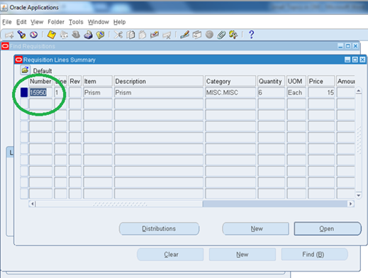This screenshot has width=368, height=278.
Task: Click the Window Help question mark icon
Action: pyautogui.click(x=252, y=35)
